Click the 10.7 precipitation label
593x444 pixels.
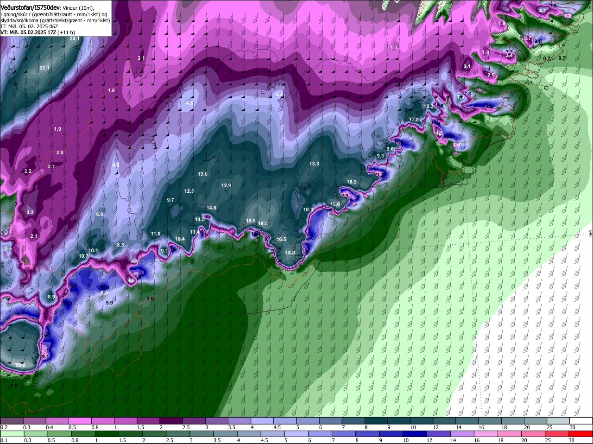pos(83,256)
